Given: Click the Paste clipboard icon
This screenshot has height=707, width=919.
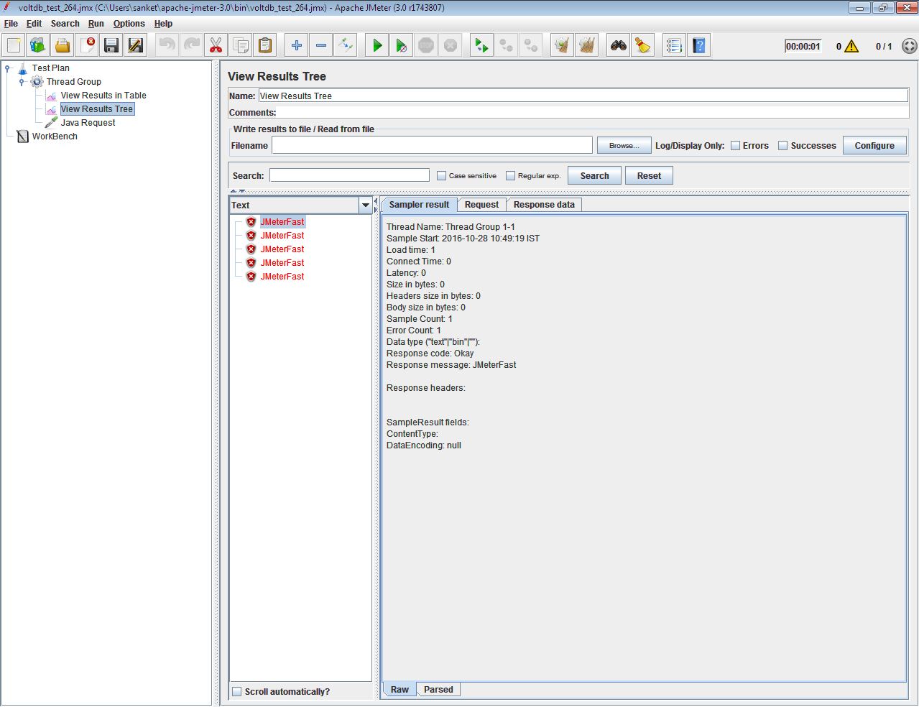Looking at the screenshot, I should tap(265, 45).
